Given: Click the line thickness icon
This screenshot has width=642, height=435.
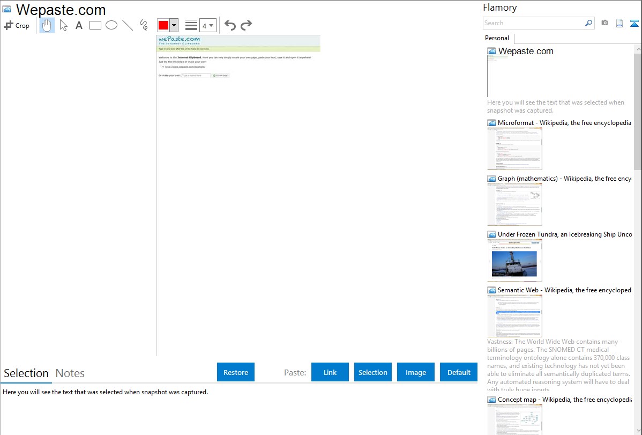Looking at the screenshot, I should click(x=191, y=25).
